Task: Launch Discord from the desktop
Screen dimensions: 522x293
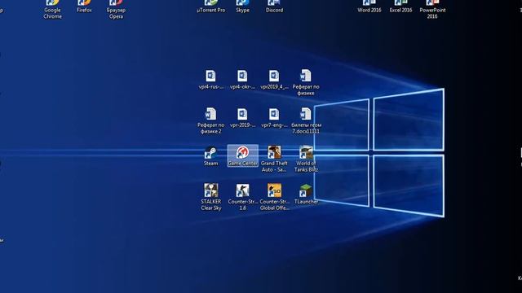Action: tap(274, 7)
